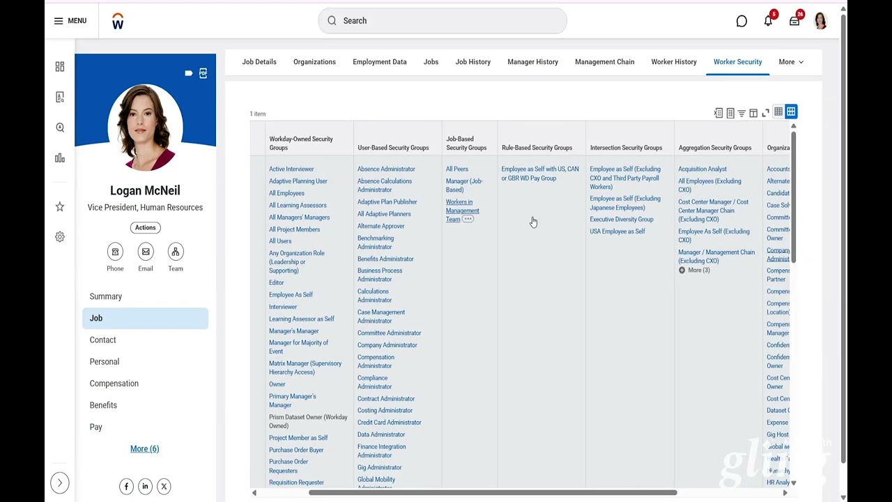Open the Team org chart icon
892x502 pixels.
176,252
